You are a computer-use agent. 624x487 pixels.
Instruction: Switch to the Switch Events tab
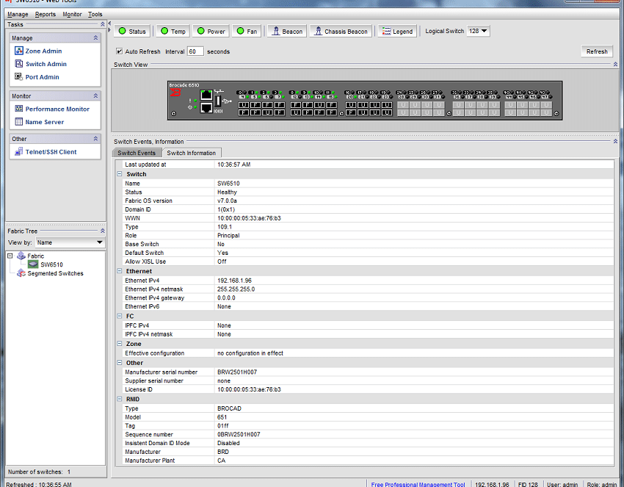[137, 153]
